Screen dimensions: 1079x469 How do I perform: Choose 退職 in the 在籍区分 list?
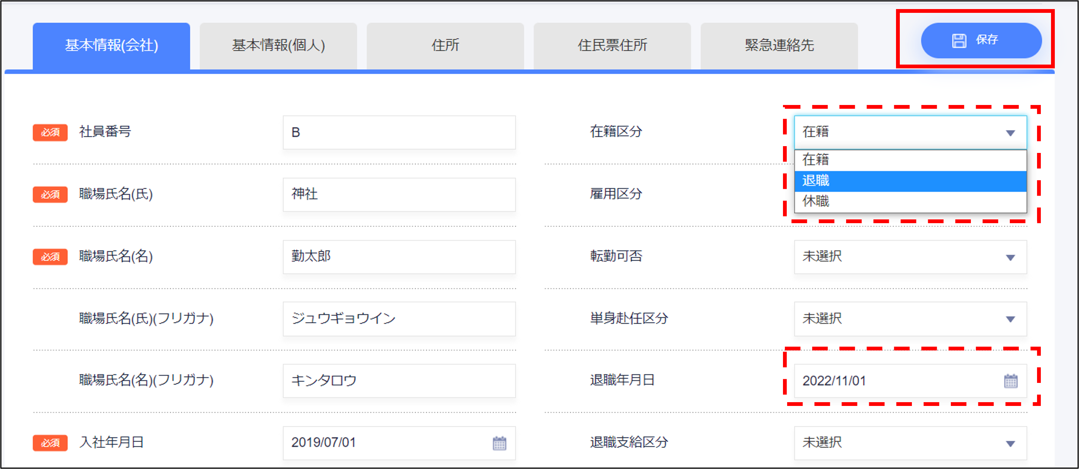point(910,181)
